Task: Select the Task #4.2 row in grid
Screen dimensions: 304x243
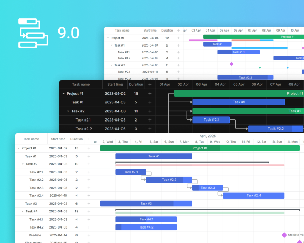Action: [54, 227]
